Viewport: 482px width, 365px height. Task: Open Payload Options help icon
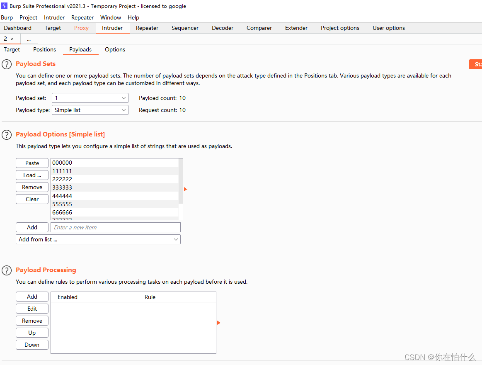pos(7,135)
